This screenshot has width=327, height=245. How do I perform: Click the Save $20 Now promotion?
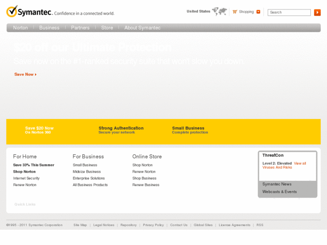[x=39, y=130]
